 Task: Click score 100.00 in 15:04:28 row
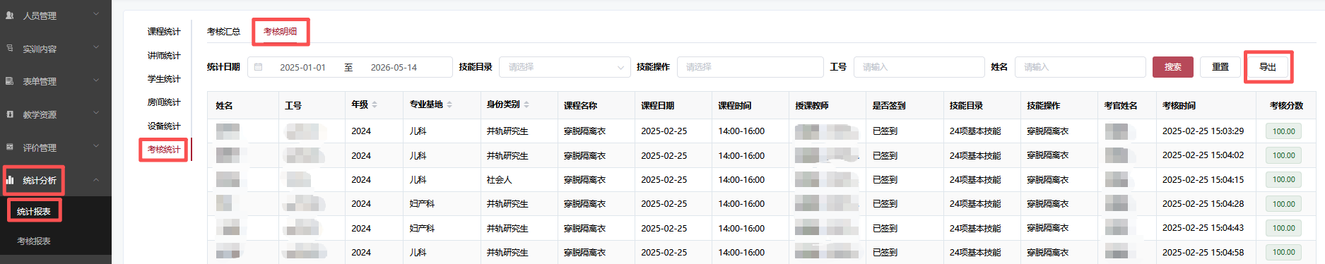1284,204
